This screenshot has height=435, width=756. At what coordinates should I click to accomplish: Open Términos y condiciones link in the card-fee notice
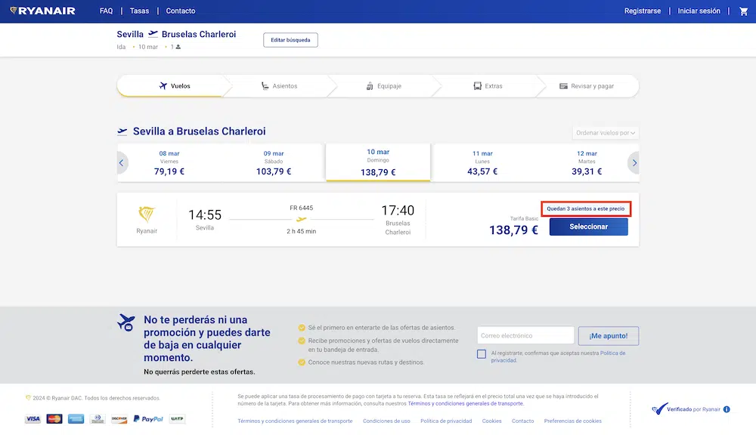coord(465,404)
